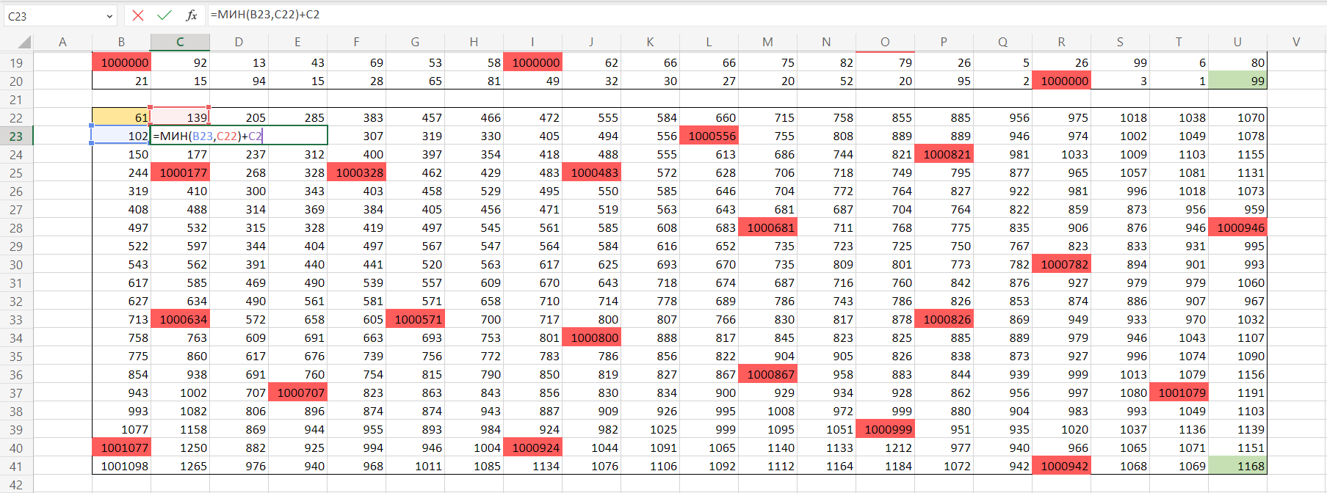1327x493 pixels.
Task: Cancel formula entry with the X button
Action: (x=138, y=15)
